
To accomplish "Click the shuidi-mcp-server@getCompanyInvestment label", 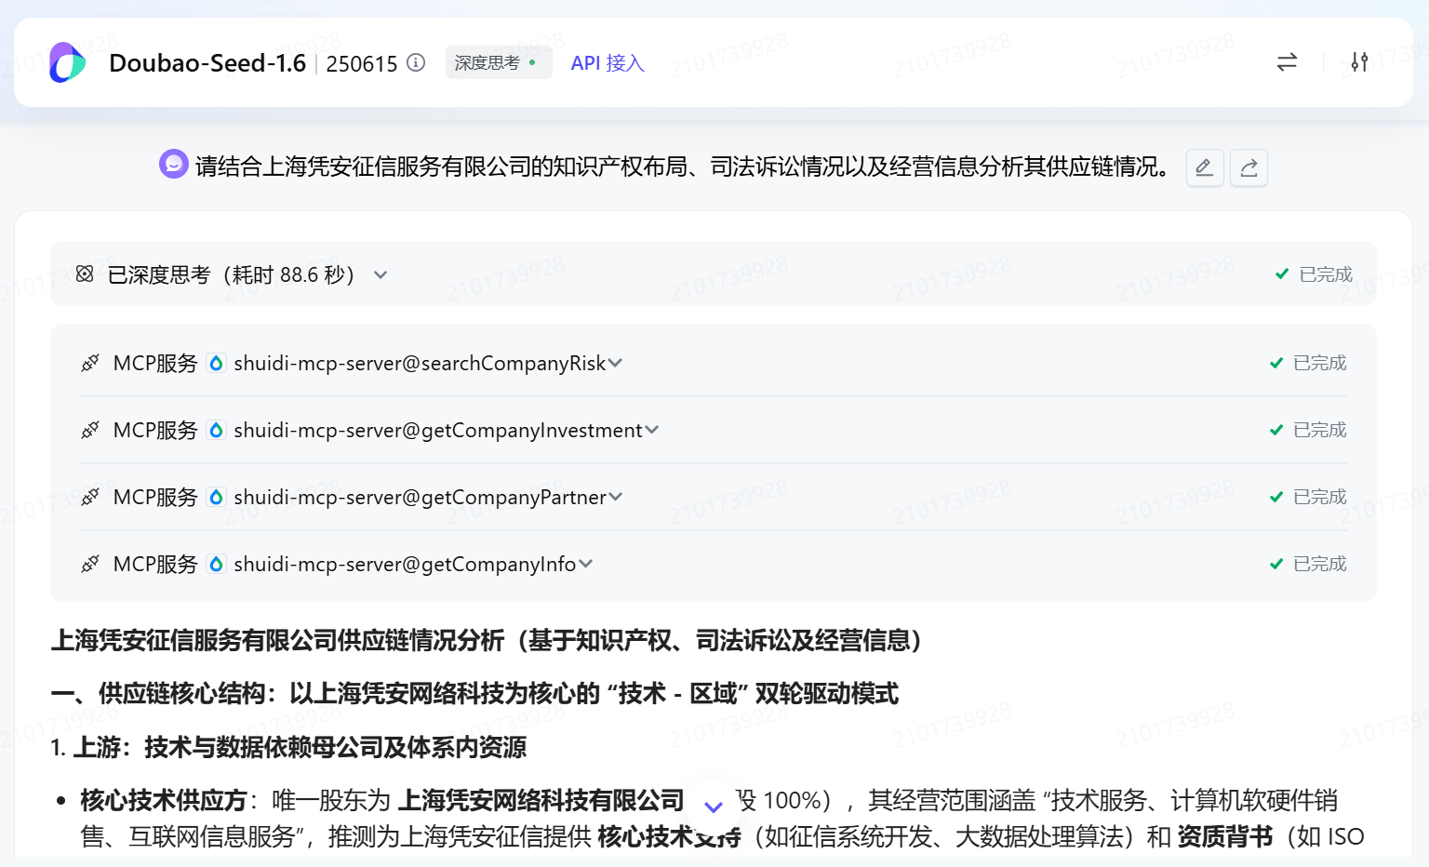I will tap(438, 430).
